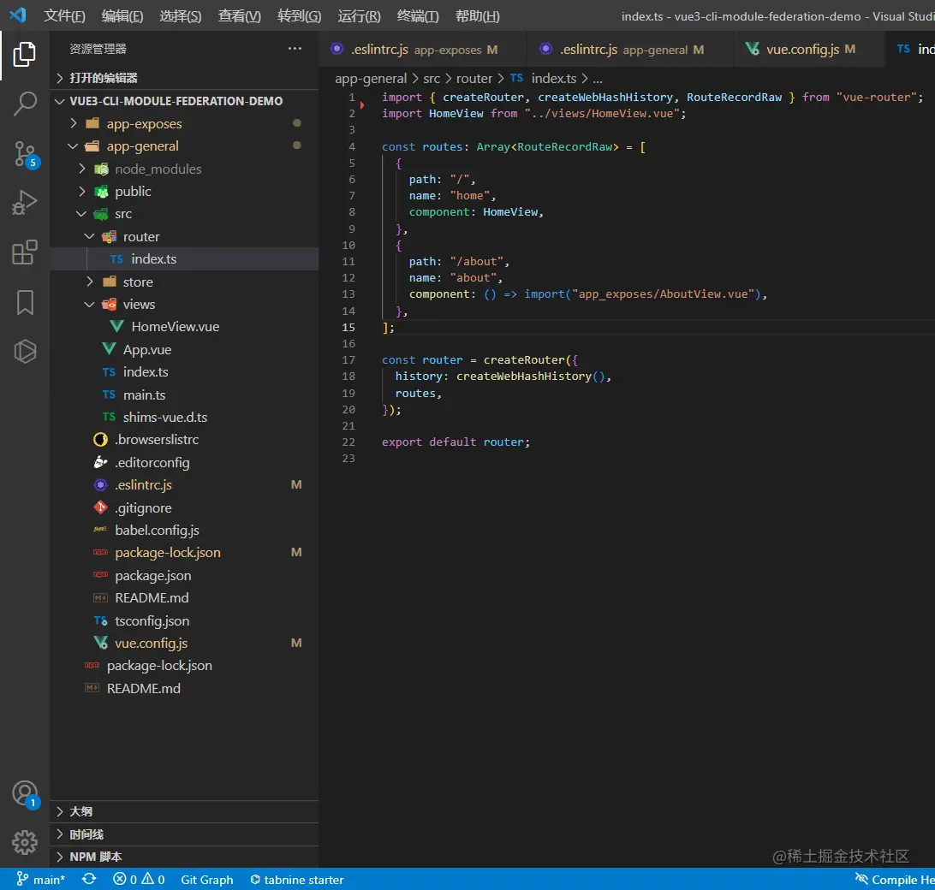Open 查看(V) menu
Viewport: 935px width, 890px height.
pos(239,16)
